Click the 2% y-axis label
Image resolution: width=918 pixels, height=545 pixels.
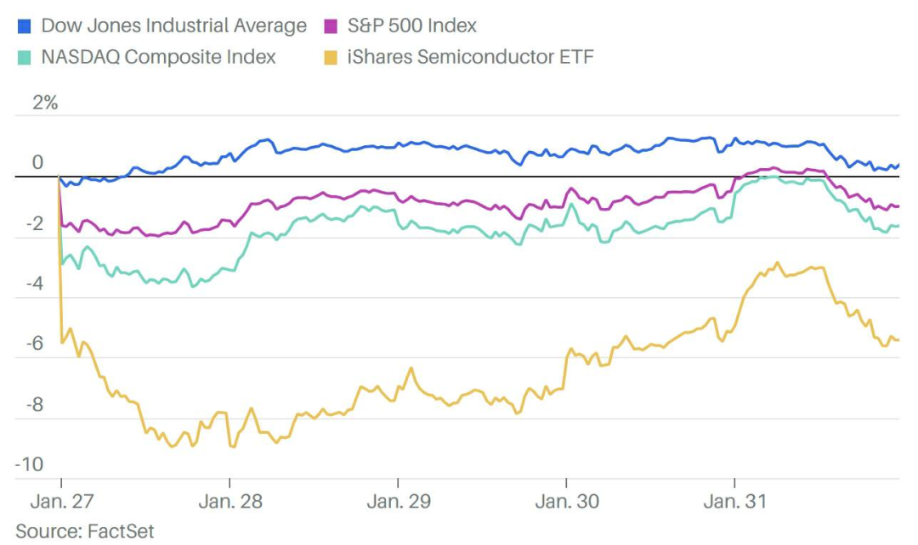coord(45,104)
